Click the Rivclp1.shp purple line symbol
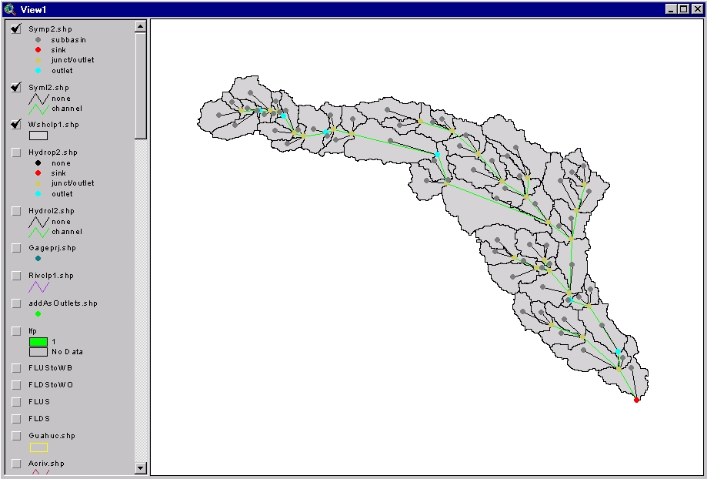 coord(38,286)
